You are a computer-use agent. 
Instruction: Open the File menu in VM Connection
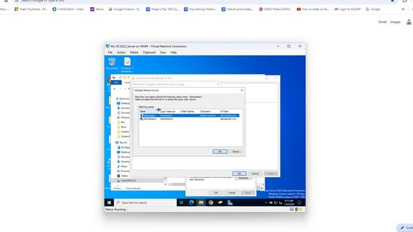click(x=110, y=52)
